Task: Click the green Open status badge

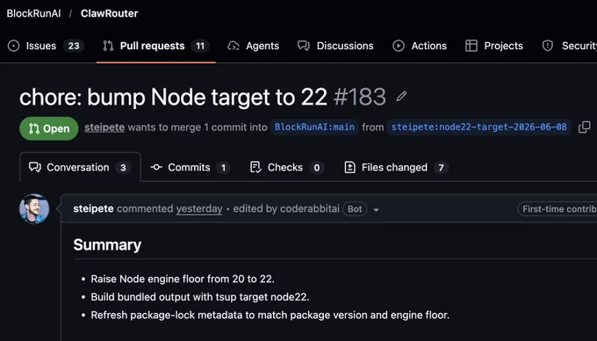Action: 49,128
